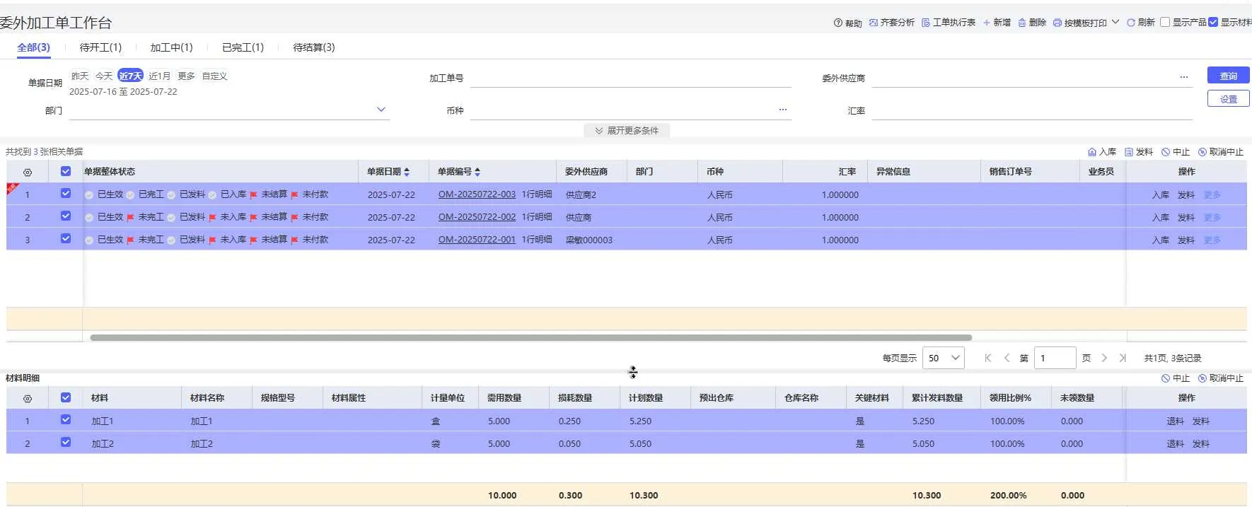Click the 加工单号 input field
The image size is (1252, 507).
630,78
